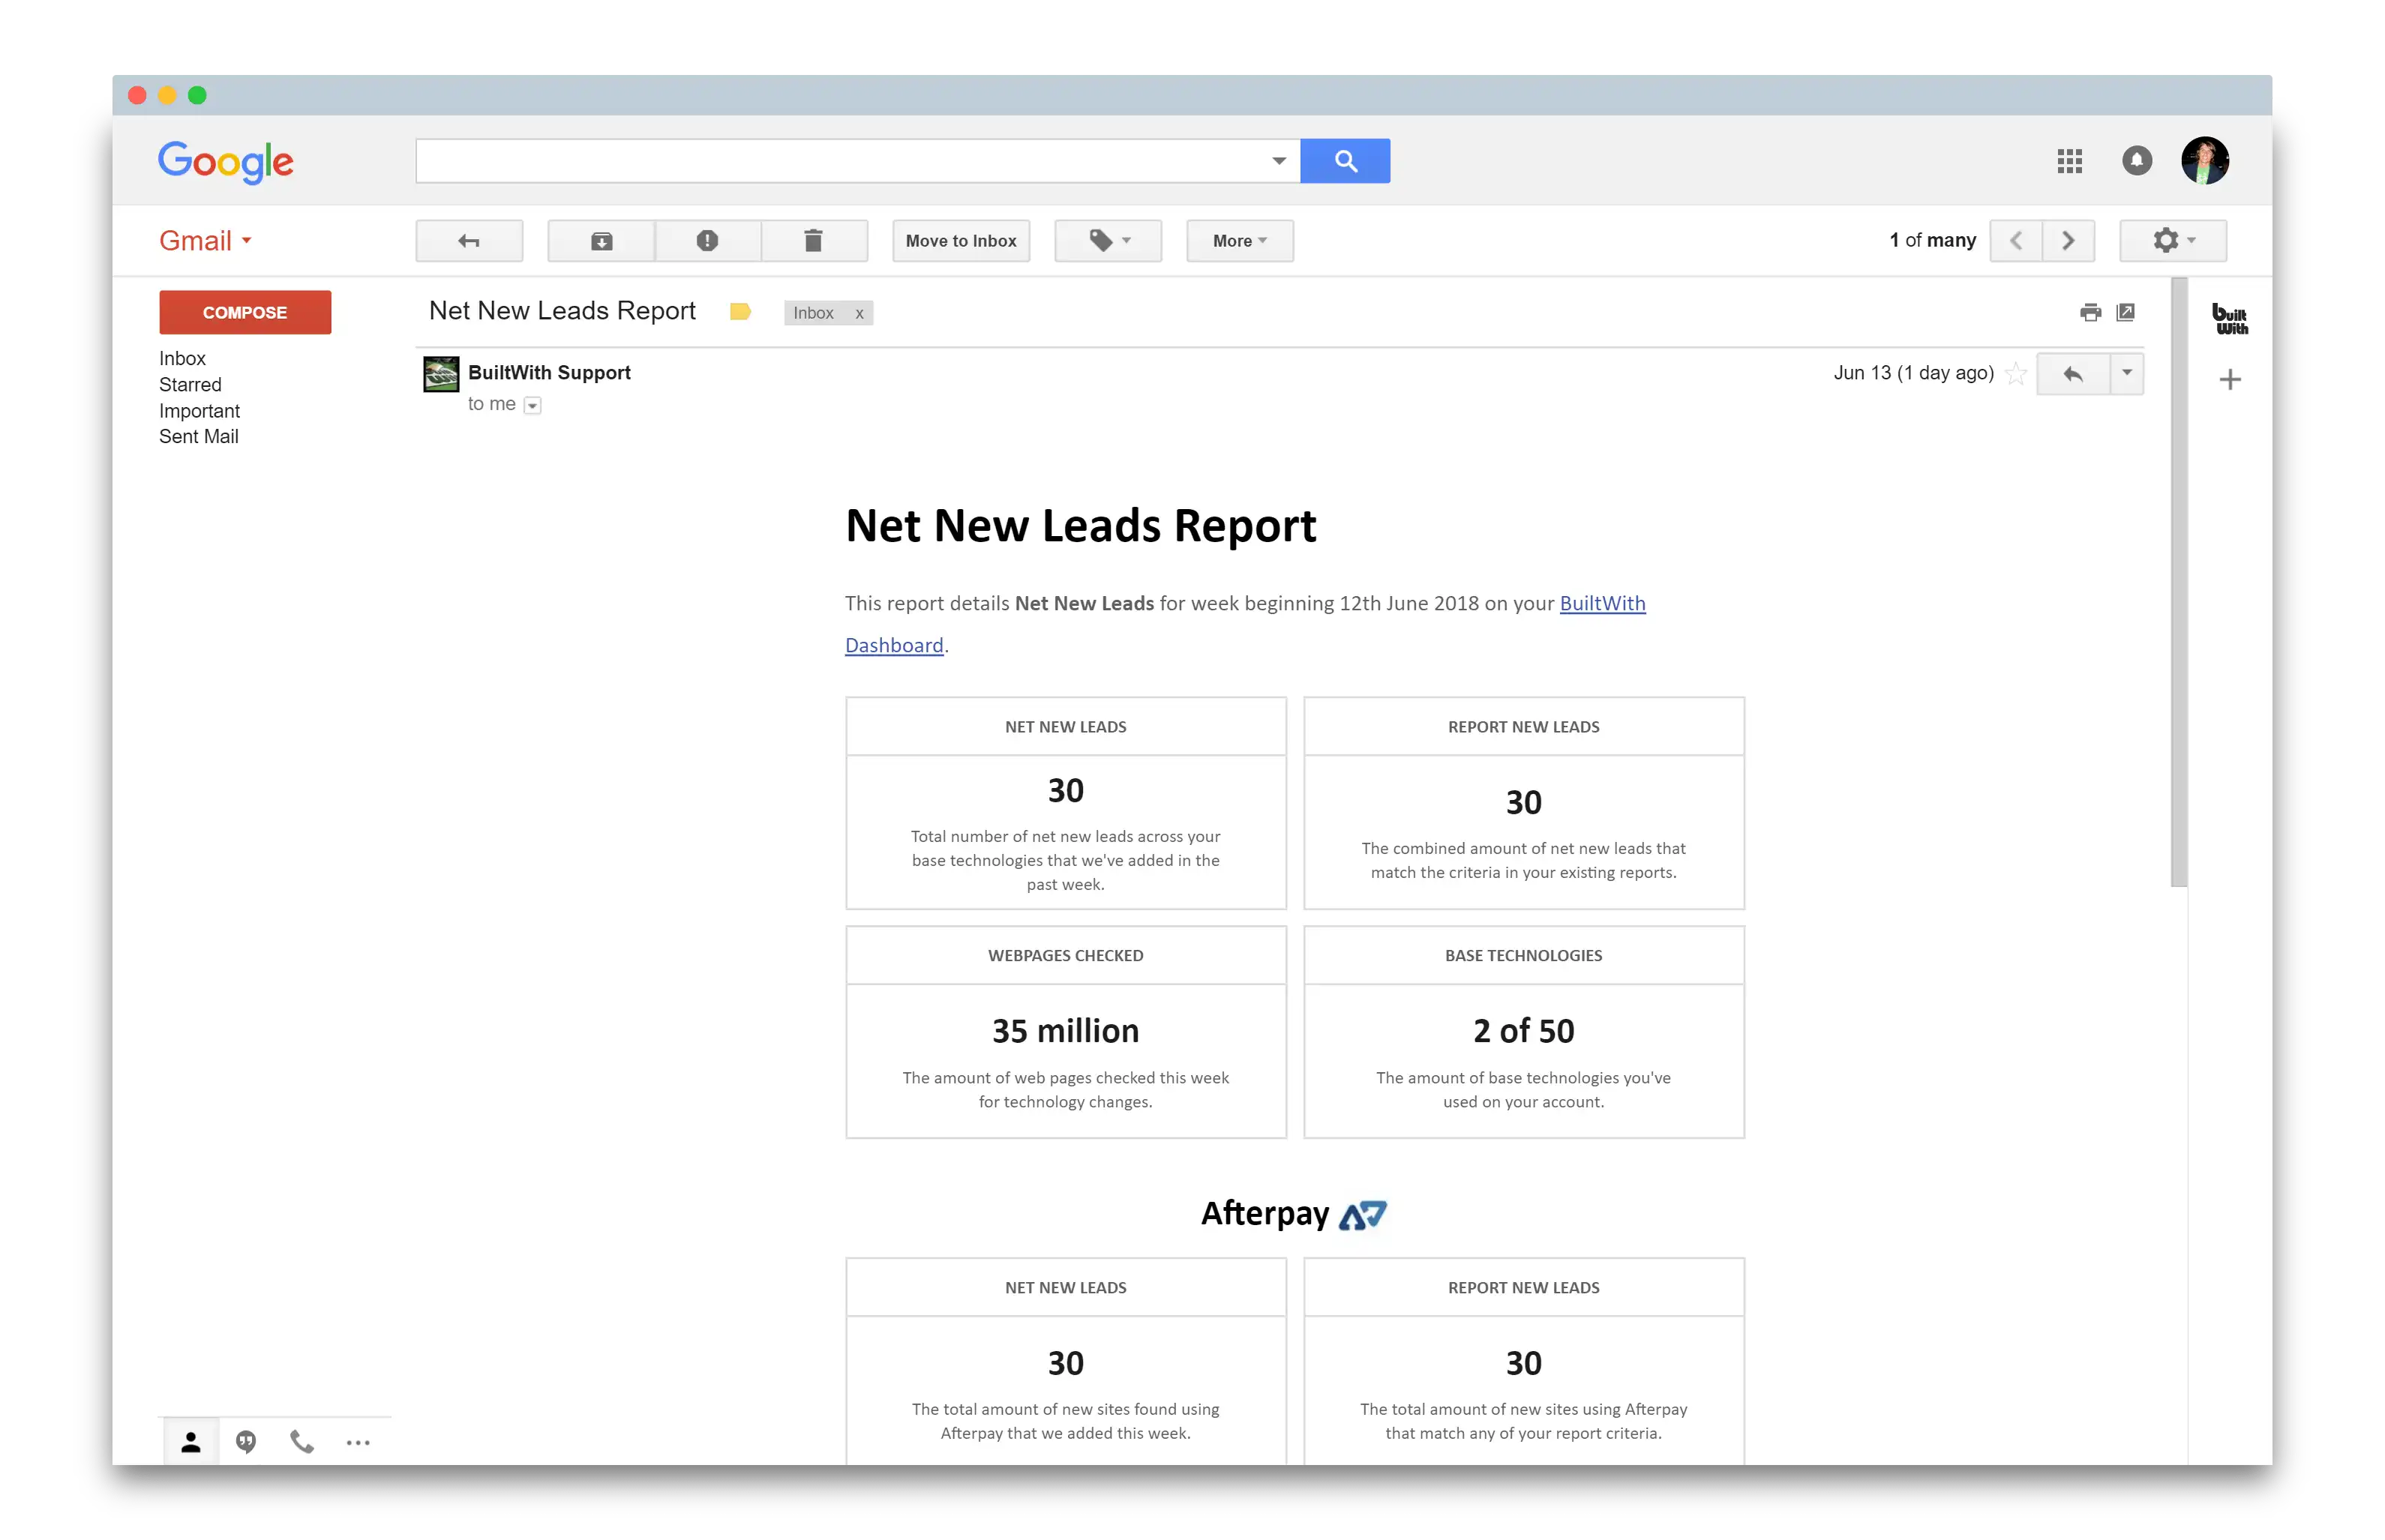Viewport: 2385px width, 1540px height.
Task: Click the COMPOSE button
Action: (x=245, y=312)
